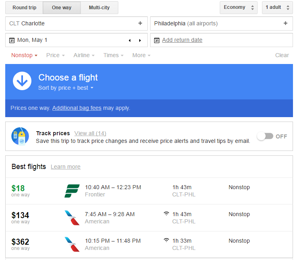The width and height of the screenshot is (295, 260).
Task: Click the calendar icon next to Mon, May 1
Action: click(x=12, y=40)
